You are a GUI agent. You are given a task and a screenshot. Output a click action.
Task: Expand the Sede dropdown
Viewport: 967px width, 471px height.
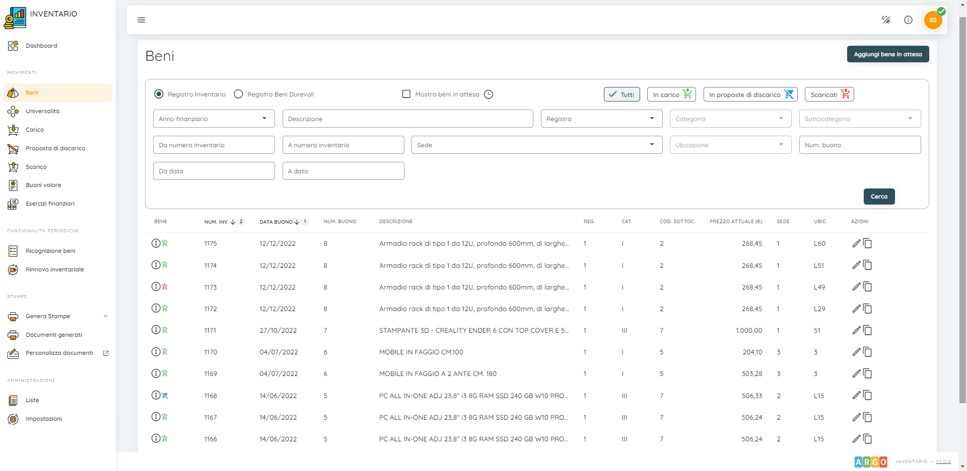tap(536, 145)
